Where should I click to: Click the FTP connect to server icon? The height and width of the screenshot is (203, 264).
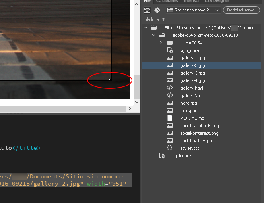click(147, 10)
